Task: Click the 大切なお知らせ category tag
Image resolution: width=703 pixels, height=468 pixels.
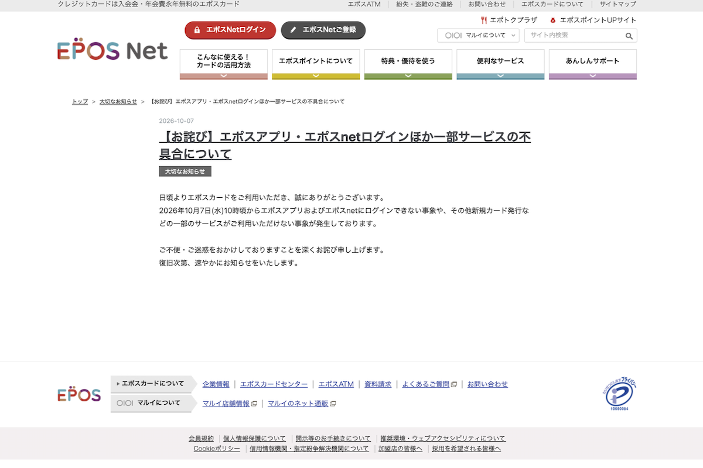Action: coord(185,171)
